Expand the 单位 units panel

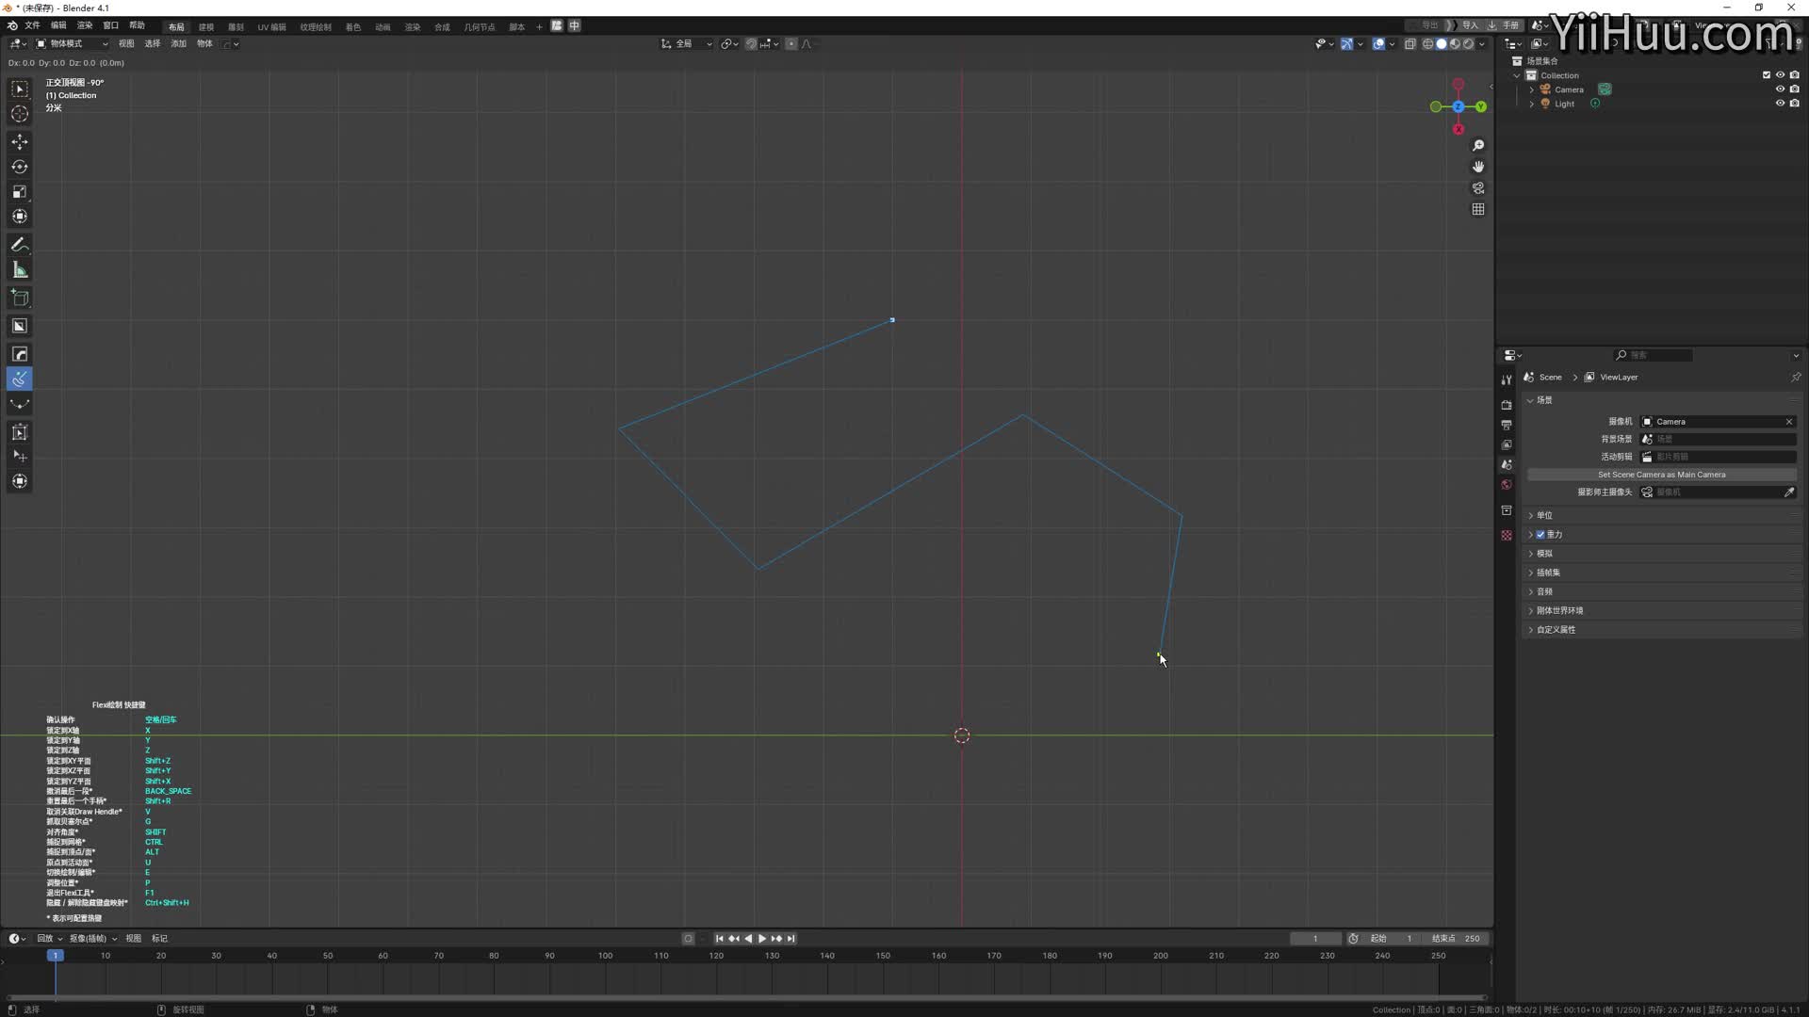point(1544,515)
